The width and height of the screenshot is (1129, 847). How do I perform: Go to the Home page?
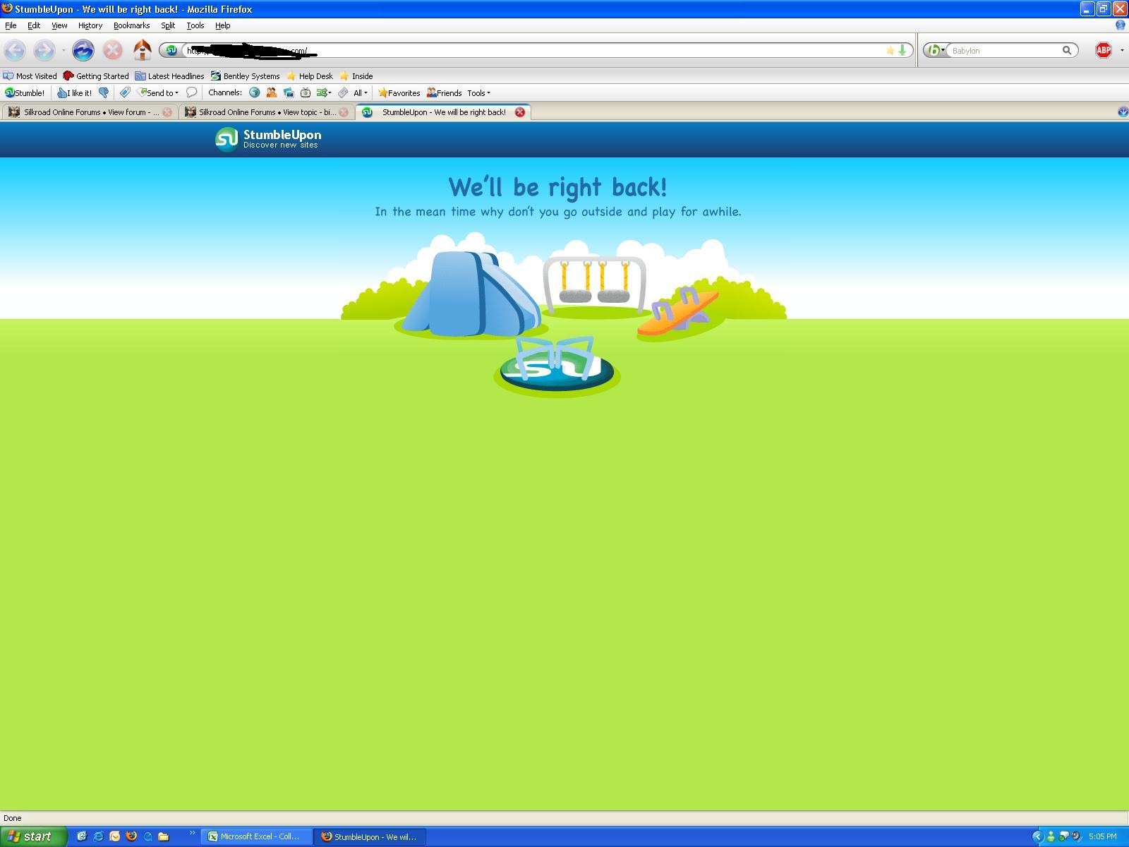click(142, 50)
